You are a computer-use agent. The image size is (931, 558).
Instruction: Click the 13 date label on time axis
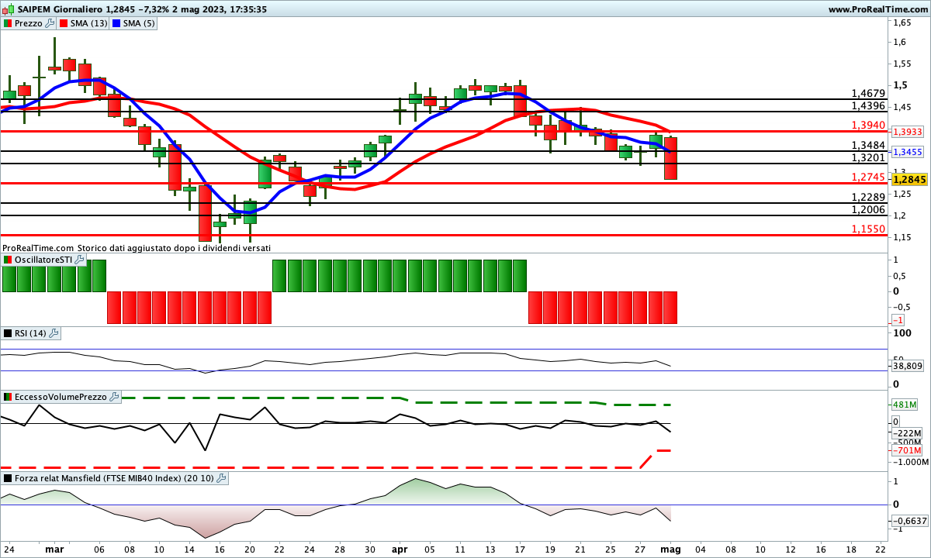pos(489,548)
